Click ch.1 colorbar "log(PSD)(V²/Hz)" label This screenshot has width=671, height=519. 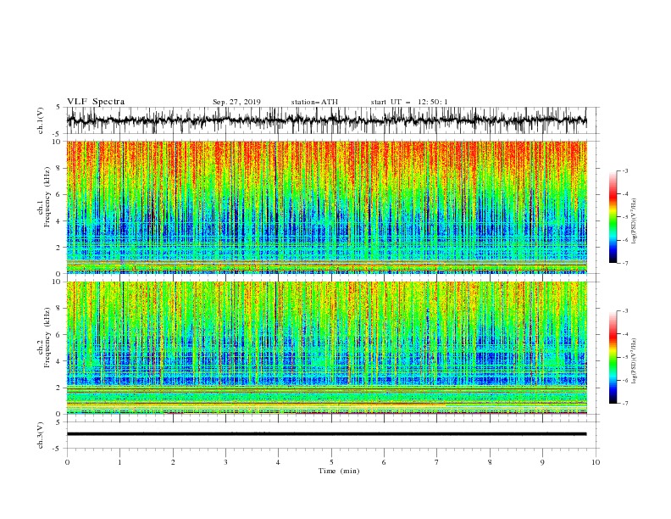pos(635,221)
